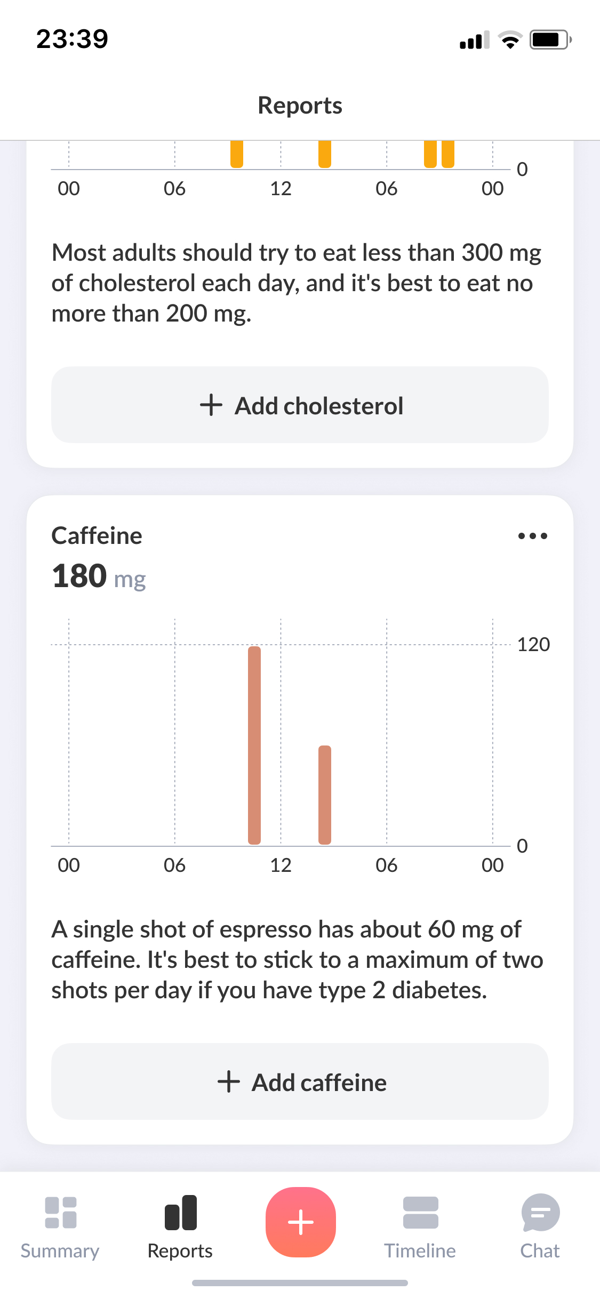Tap the plus icon beside Add caffeine
This screenshot has height=1299, width=600.
pyautogui.click(x=229, y=1082)
